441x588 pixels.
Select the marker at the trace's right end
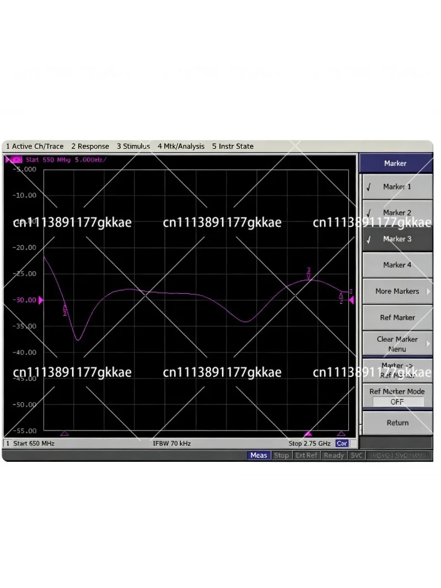[x=341, y=298]
